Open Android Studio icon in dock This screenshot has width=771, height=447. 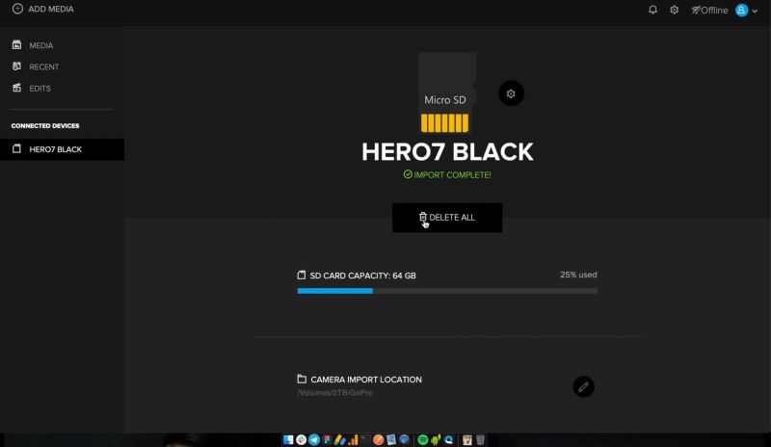coord(436,439)
